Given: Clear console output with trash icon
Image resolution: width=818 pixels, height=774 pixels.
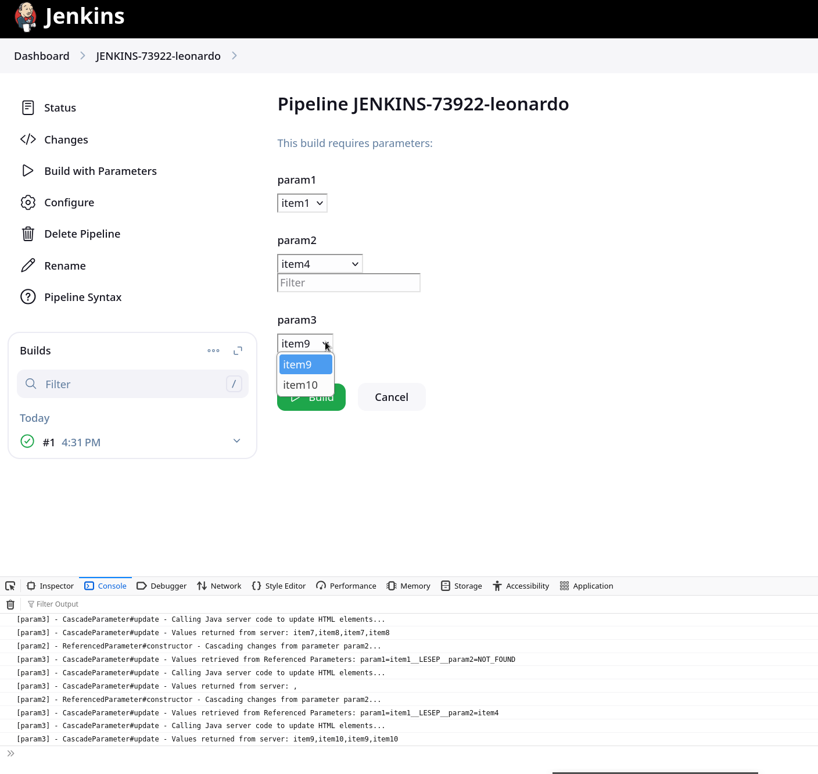Looking at the screenshot, I should pos(10,604).
